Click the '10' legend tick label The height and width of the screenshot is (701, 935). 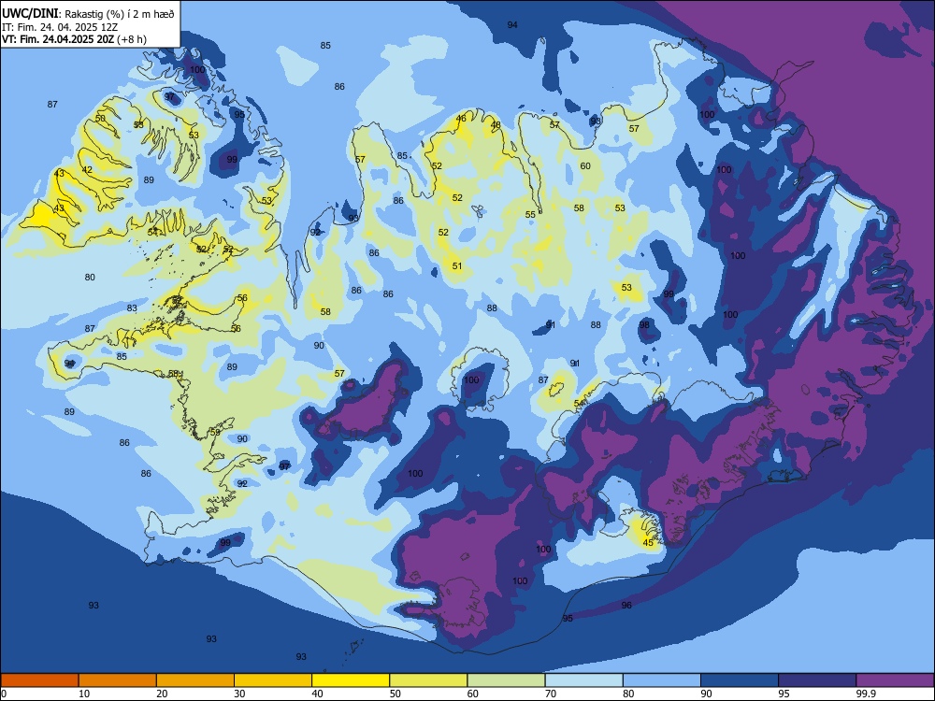[84, 694]
